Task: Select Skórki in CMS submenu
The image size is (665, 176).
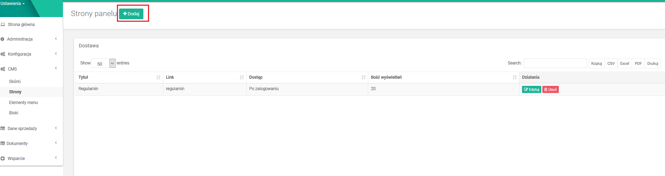Action: point(15,82)
